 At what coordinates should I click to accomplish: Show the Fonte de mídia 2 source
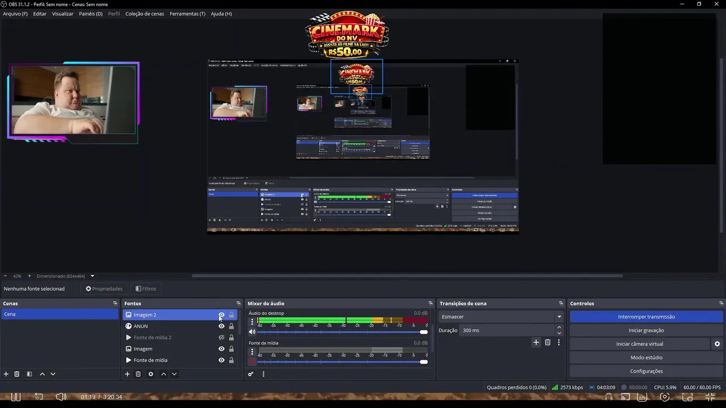(221, 338)
